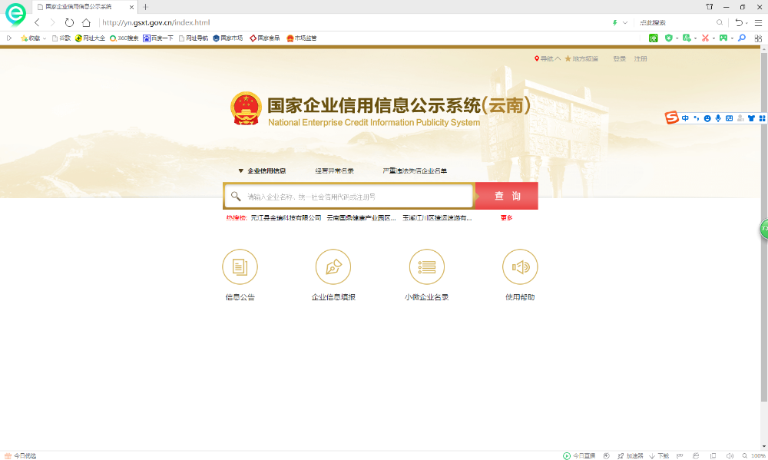Select the 企业信息填报 pen icon
768x460 pixels.
pos(333,266)
